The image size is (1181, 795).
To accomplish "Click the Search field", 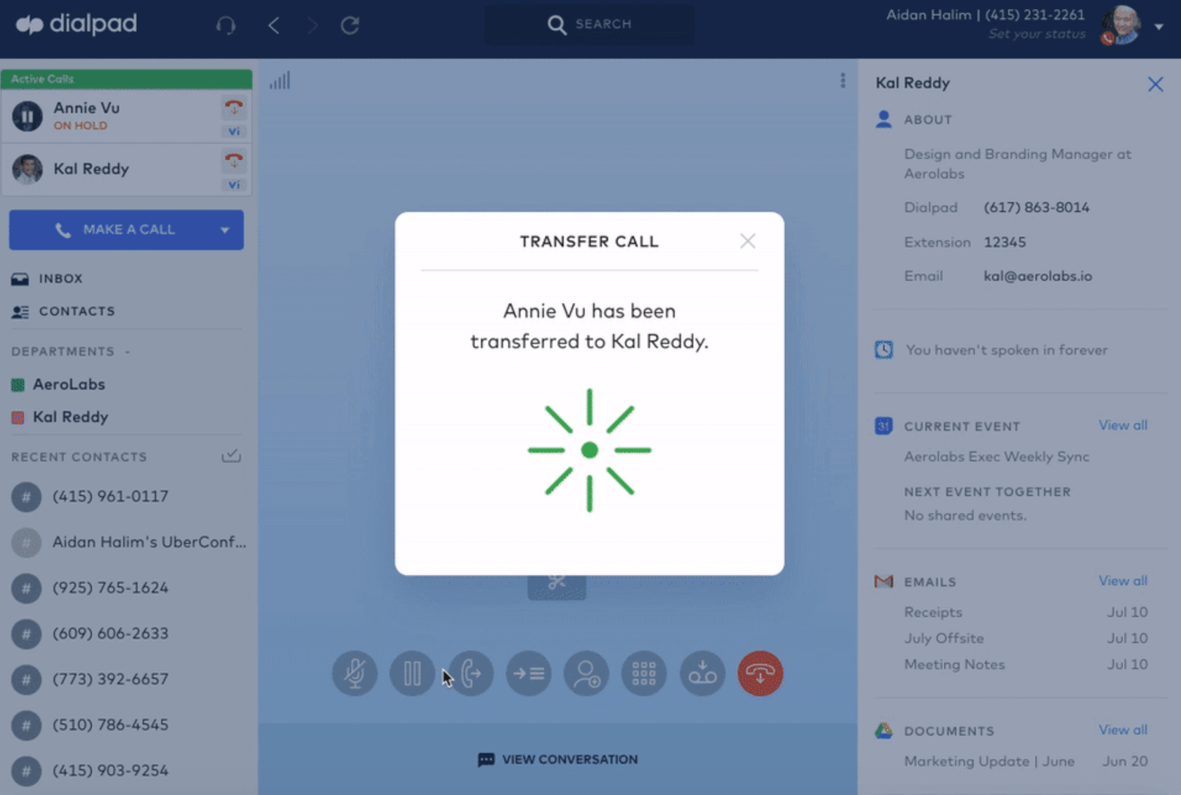I will [589, 25].
